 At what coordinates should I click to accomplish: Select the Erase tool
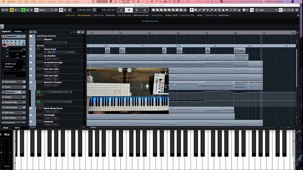(x=204, y=10)
